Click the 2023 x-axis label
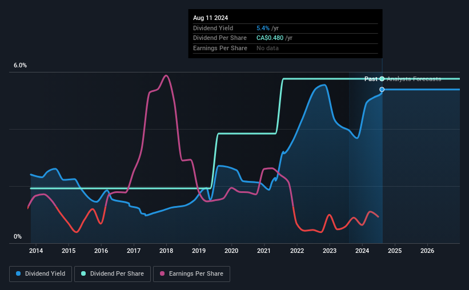This screenshot has width=469, height=290. pyautogui.click(x=330, y=251)
